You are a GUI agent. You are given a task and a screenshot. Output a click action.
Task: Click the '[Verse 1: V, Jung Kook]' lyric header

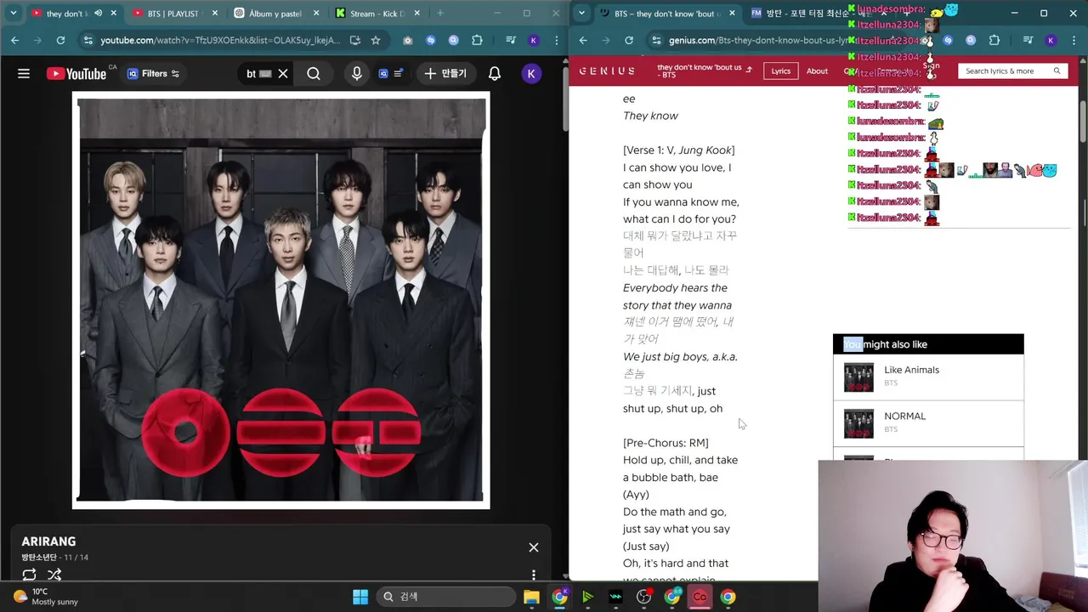click(679, 150)
